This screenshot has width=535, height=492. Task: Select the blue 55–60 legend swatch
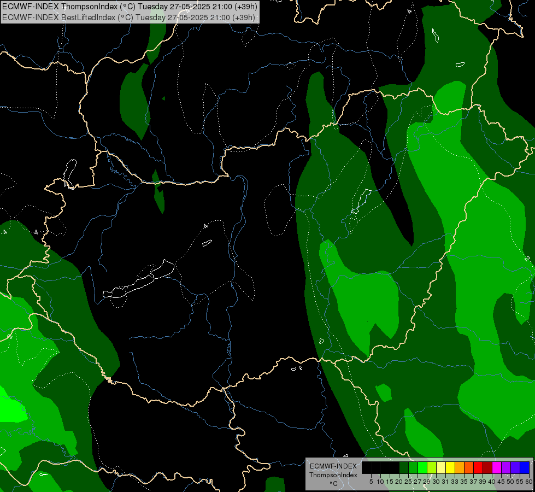(525, 467)
